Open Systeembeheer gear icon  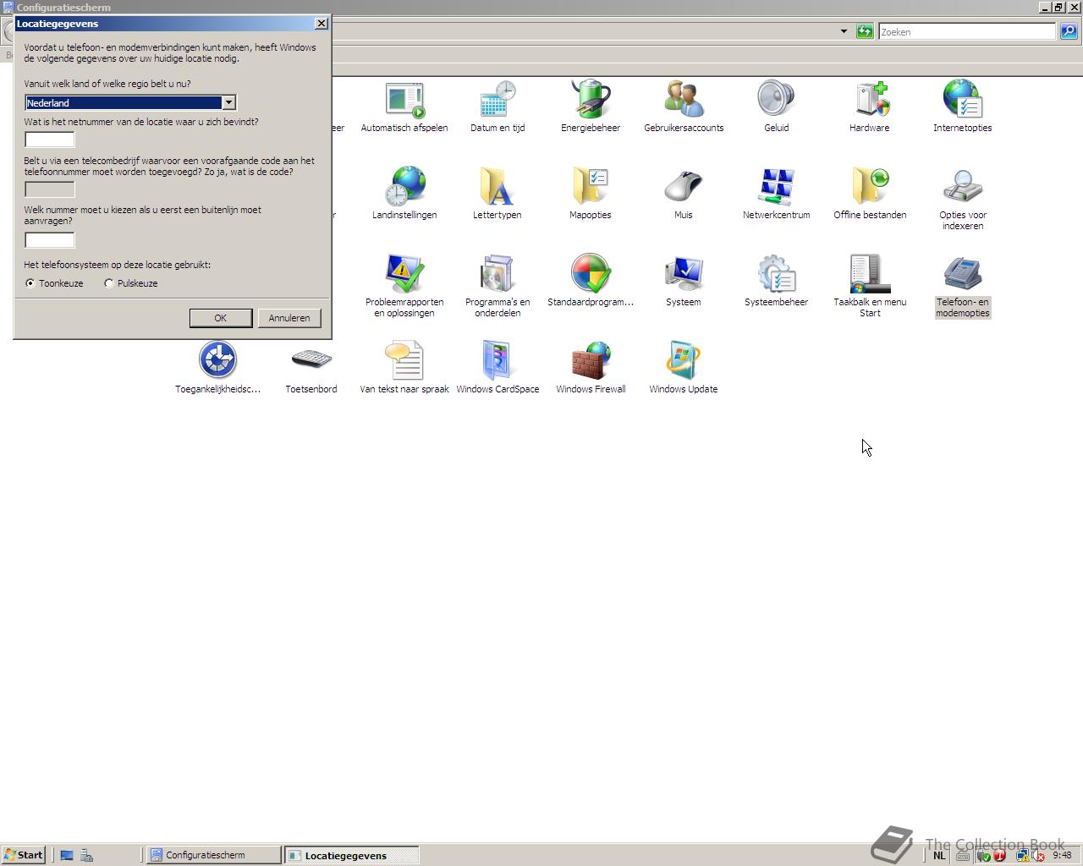[777, 274]
